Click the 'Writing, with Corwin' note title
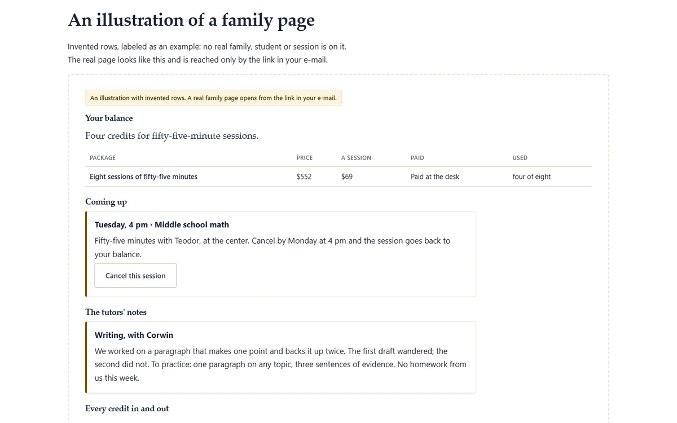The height and width of the screenshot is (423, 677). 134,335
